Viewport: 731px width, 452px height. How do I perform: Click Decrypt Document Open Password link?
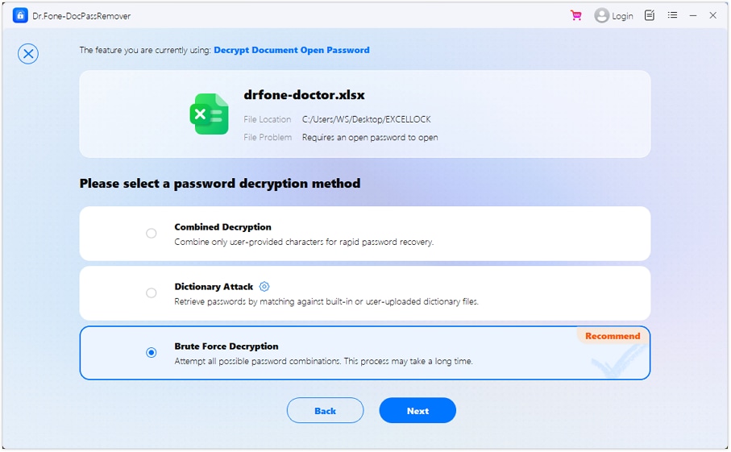[x=292, y=50]
